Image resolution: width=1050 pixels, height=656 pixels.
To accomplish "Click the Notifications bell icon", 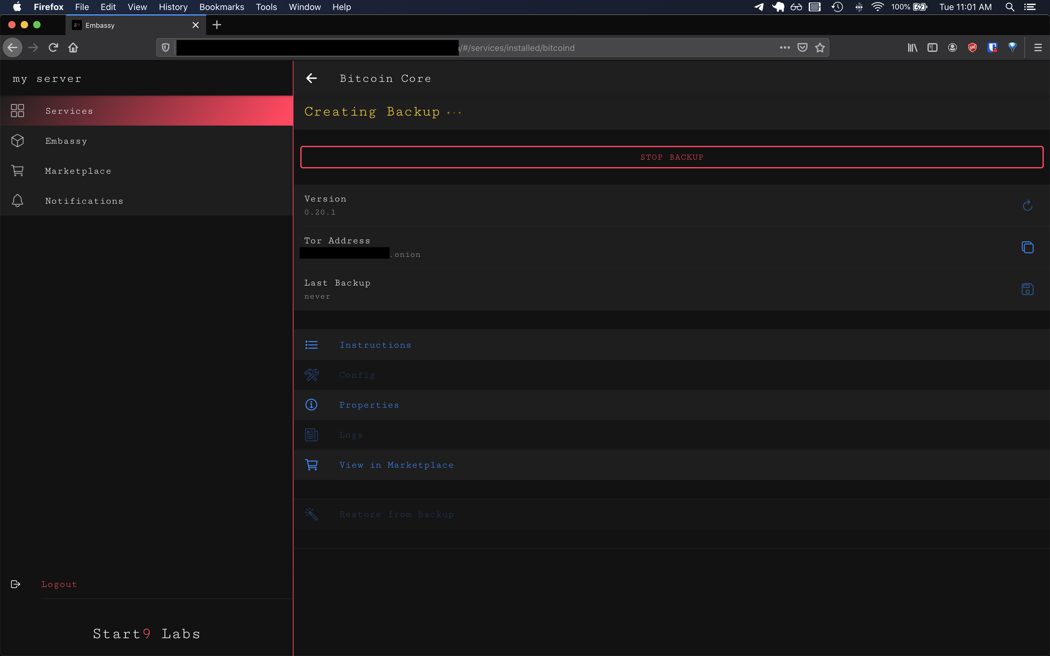I will pyautogui.click(x=17, y=201).
